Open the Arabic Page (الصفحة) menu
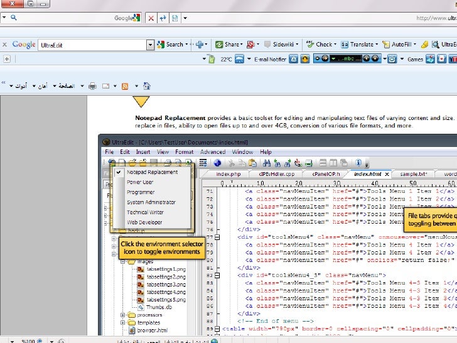This screenshot has height=343, width=457. coord(64,86)
